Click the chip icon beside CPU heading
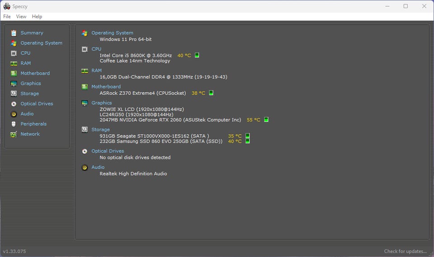Image resolution: width=434 pixels, height=257 pixels. click(85, 49)
